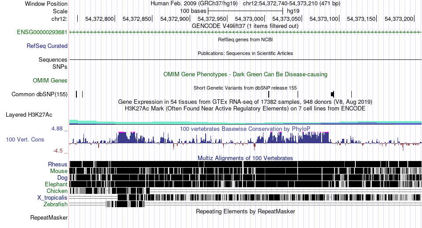Click OMIM Gene Phenotypes track title

coord(245,75)
